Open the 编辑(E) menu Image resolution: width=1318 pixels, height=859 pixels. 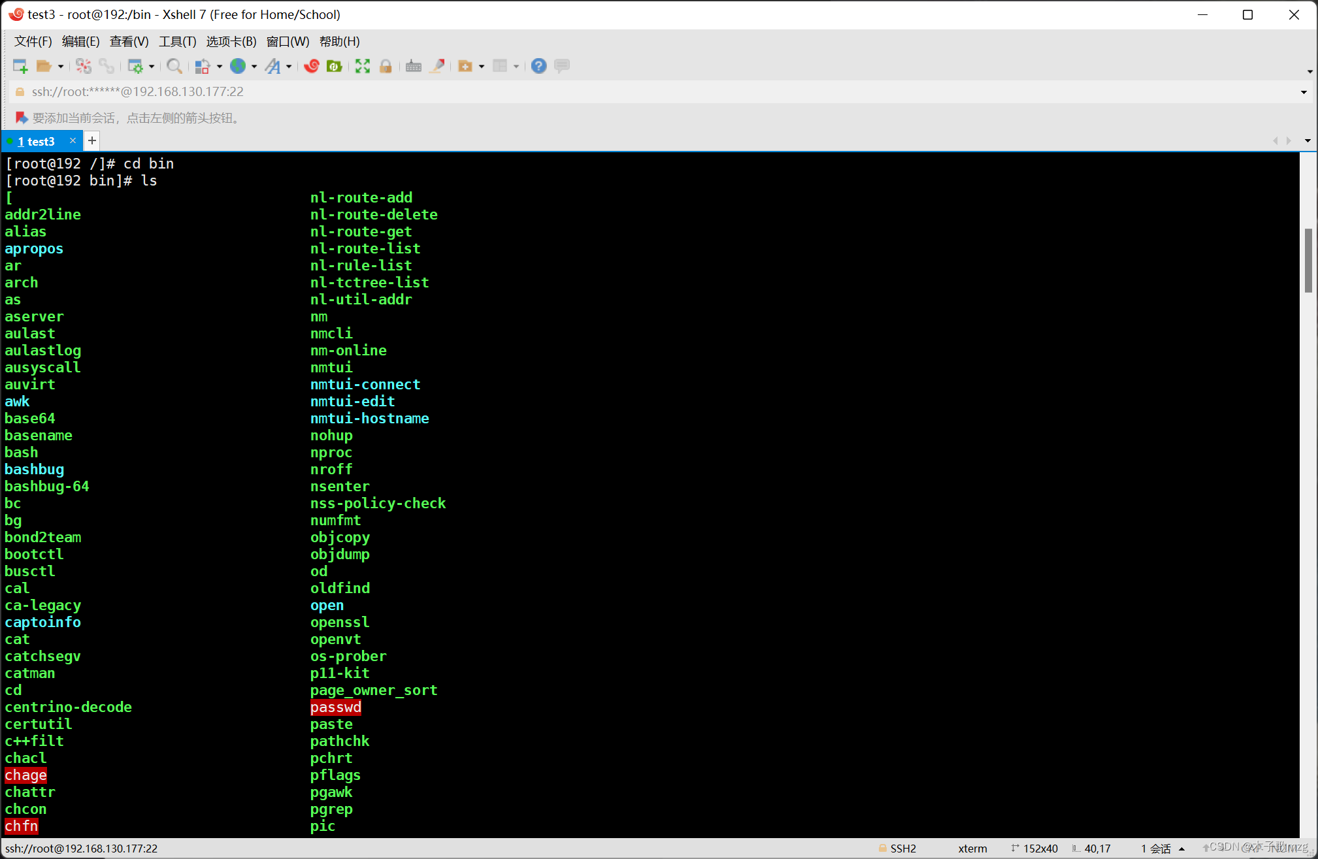81,41
